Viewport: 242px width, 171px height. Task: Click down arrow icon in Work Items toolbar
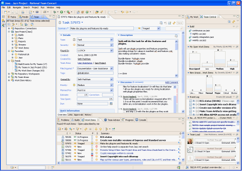pyautogui.click(x=96, y=129)
